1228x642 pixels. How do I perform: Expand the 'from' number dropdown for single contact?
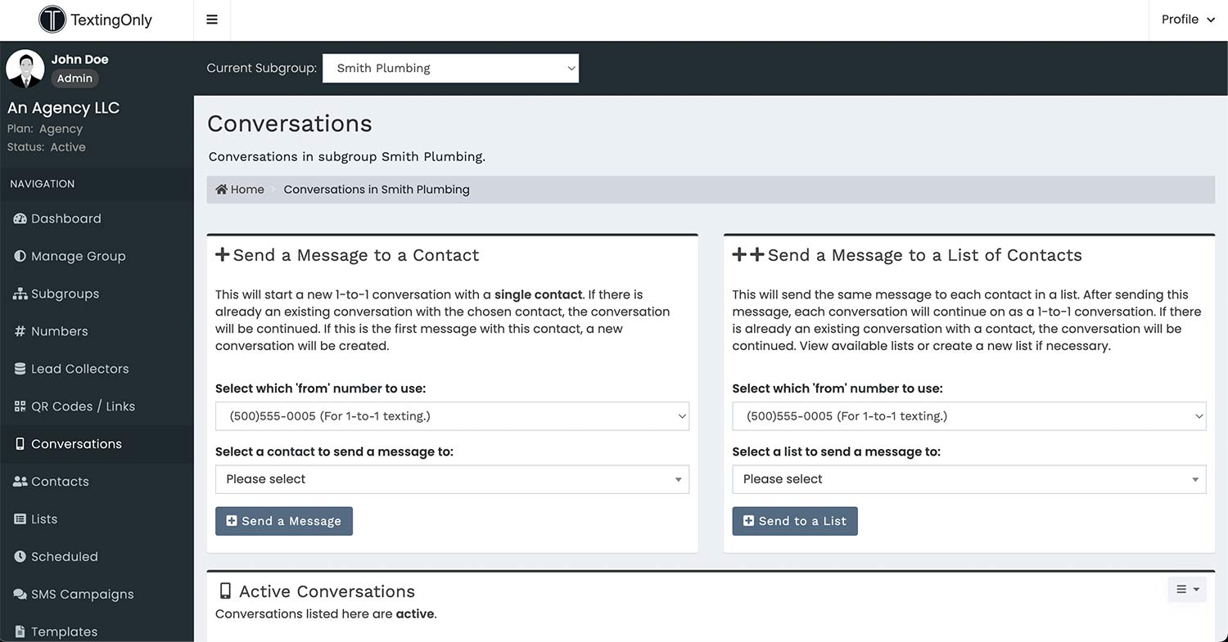point(451,416)
